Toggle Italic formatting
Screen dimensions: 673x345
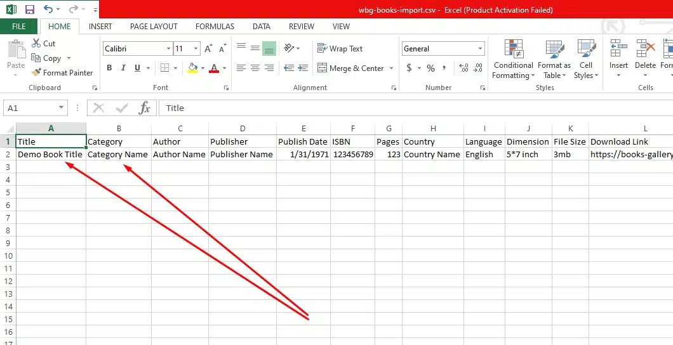click(x=123, y=68)
